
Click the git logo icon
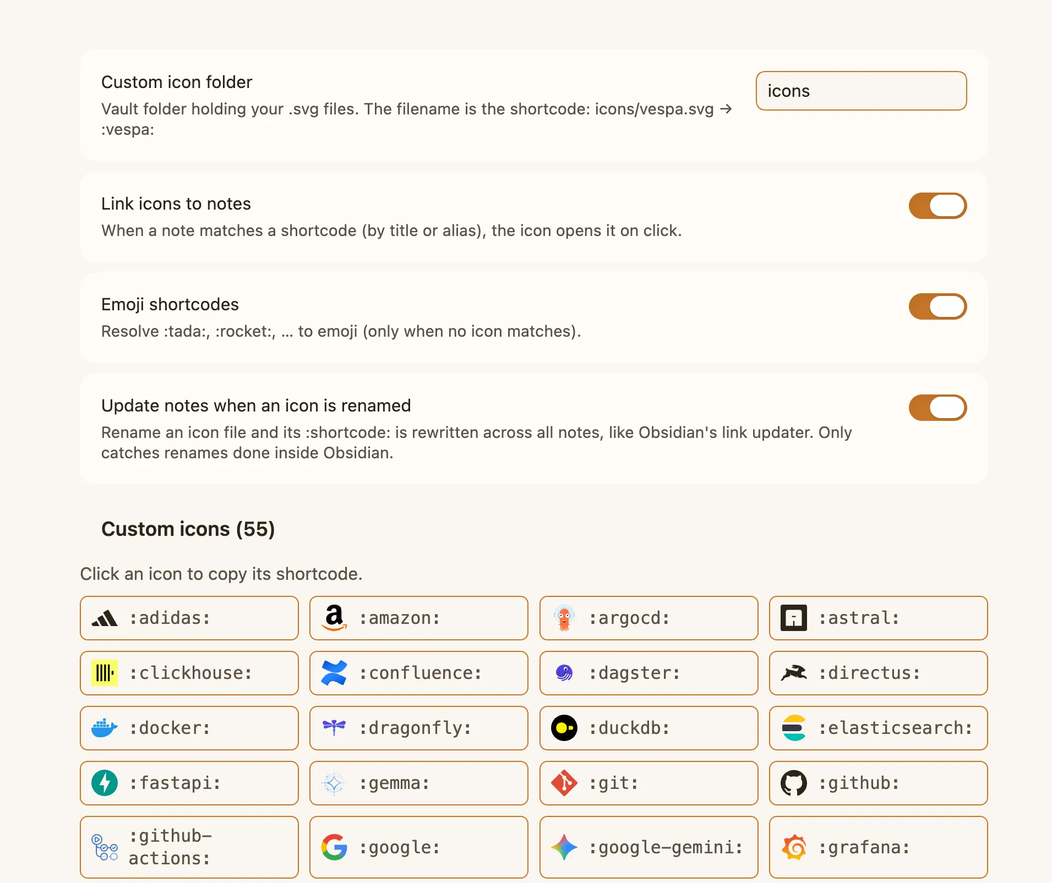[564, 783]
